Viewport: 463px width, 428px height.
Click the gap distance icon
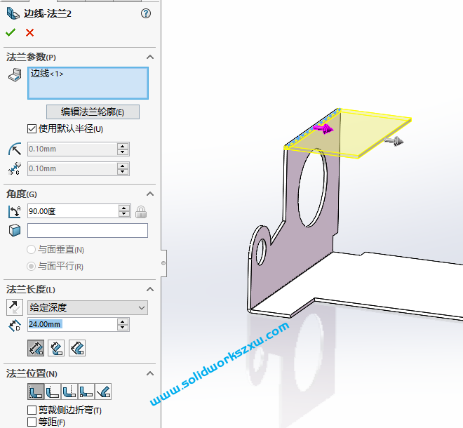15,168
